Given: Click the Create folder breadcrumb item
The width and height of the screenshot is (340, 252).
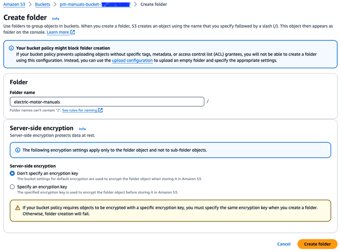Looking at the screenshot, I should pyautogui.click(x=154, y=4).
